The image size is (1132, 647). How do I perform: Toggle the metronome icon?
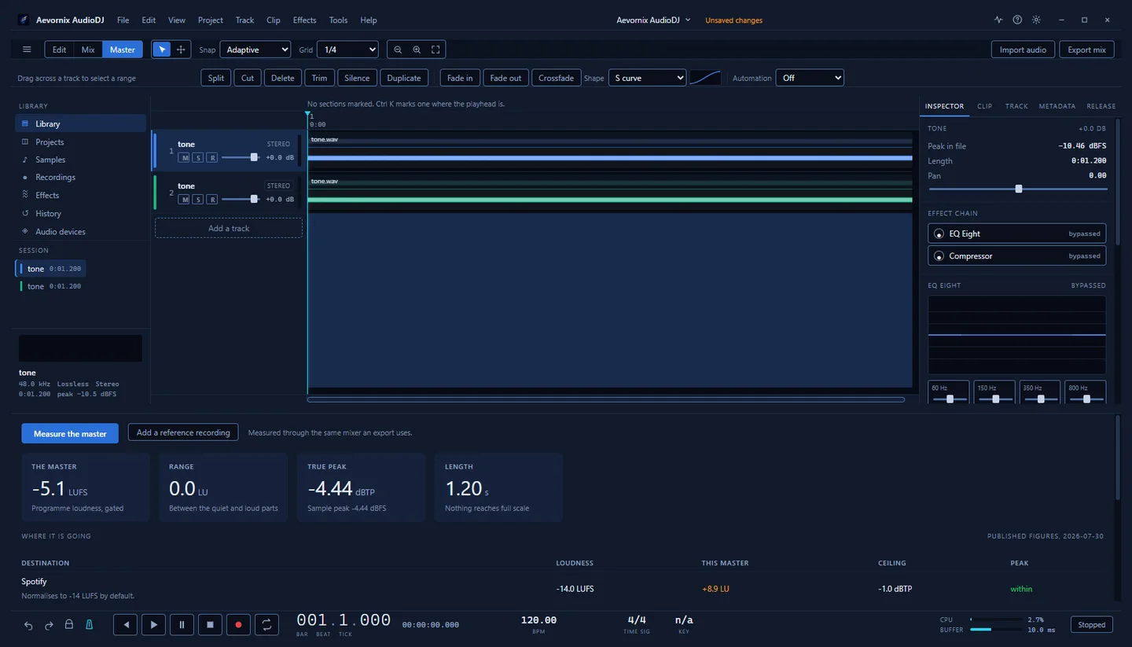[x=89, y=625]
